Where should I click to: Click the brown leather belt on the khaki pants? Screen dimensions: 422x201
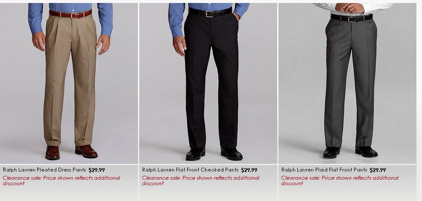(x=70, y=14)
